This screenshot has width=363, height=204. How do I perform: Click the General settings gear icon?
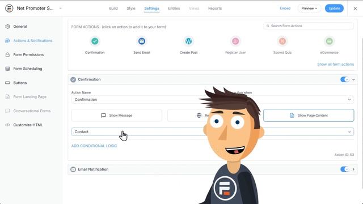(7, 27)
